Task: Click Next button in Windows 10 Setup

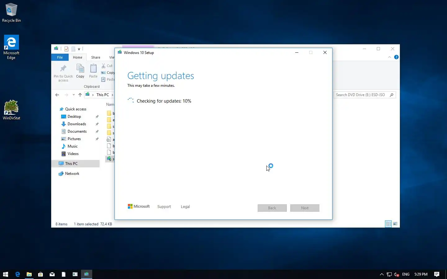Action: 305,208
